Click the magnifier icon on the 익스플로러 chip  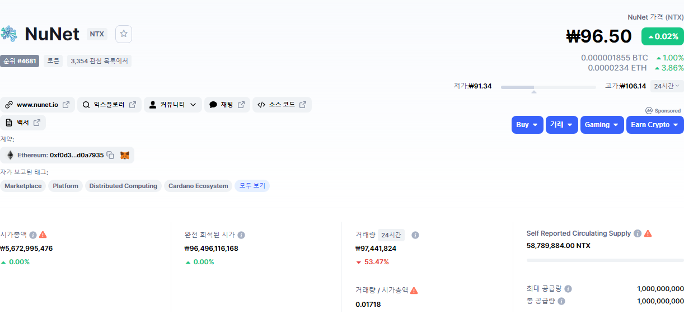click(86, 105)
